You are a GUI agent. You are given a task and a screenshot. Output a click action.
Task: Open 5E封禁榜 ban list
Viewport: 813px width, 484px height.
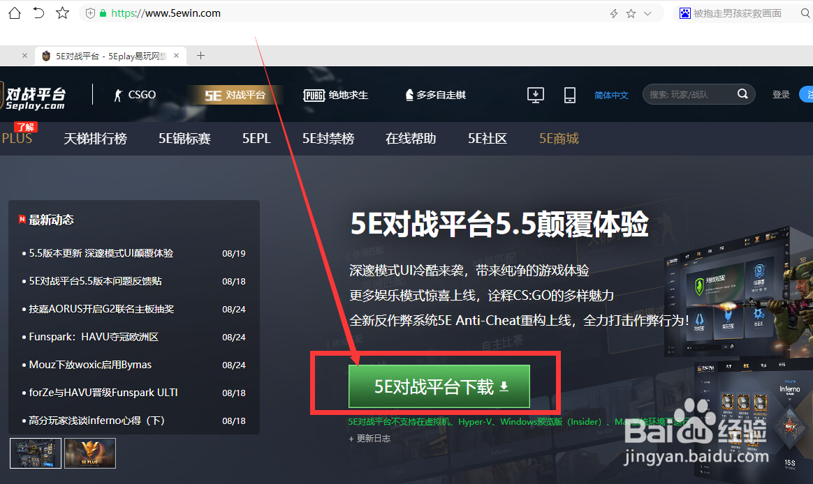coord(328,139)
